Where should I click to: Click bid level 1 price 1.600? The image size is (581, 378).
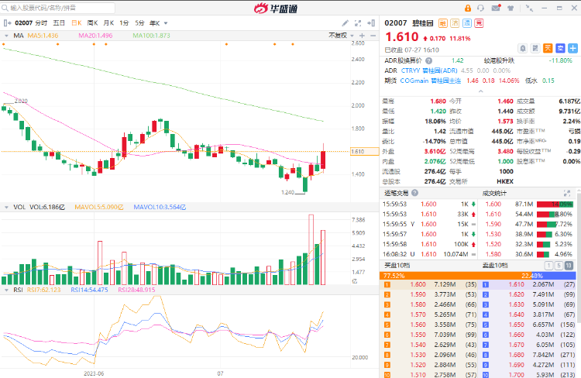pyautogui.click(x=418, y=284)
